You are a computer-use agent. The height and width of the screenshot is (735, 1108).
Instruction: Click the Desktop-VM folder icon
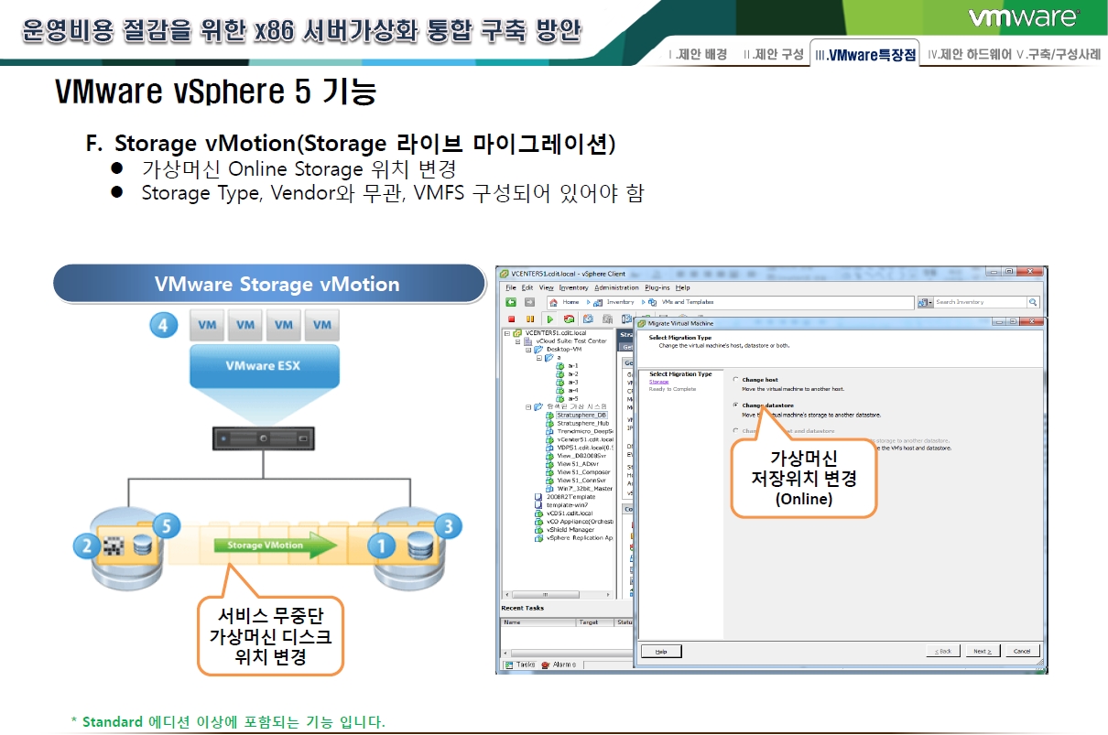click(x=538, y=349)
